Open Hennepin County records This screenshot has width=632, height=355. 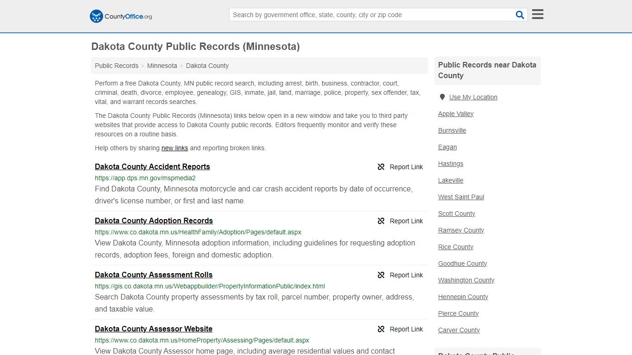[x=463, y=297]
